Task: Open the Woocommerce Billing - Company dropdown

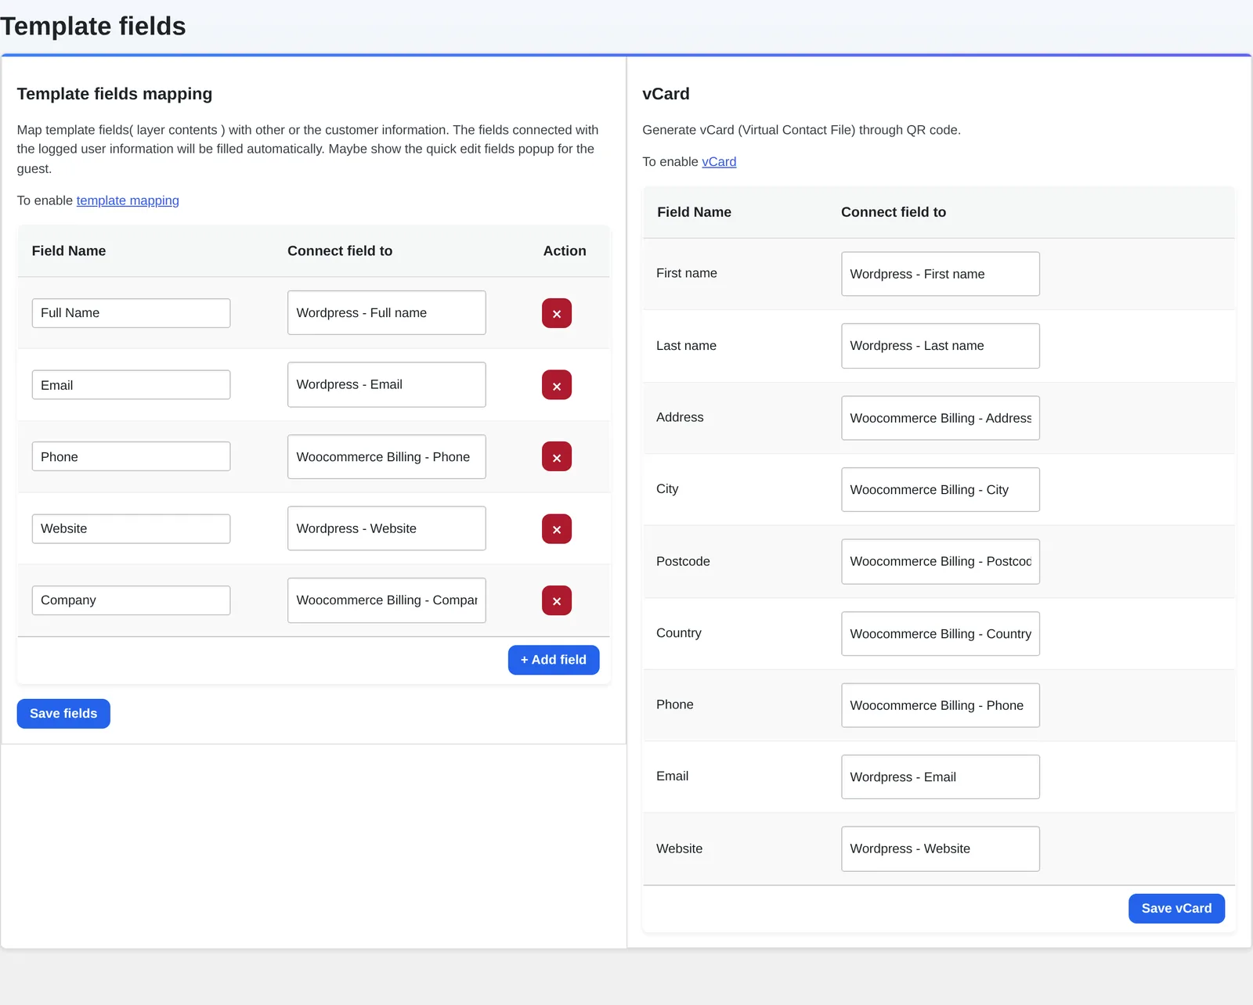Action: 387,600
